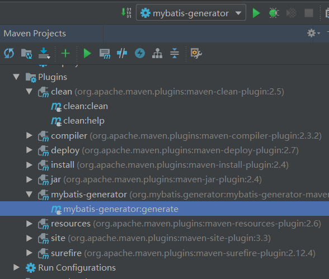
Task: Click the surefire plugin icon
Action: [x=43, y=254]
